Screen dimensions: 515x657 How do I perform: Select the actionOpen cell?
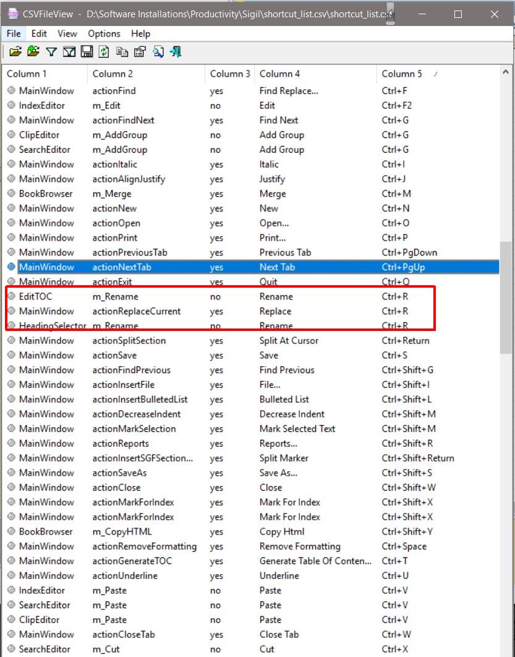pyautogui.click(x=116, y=223)
